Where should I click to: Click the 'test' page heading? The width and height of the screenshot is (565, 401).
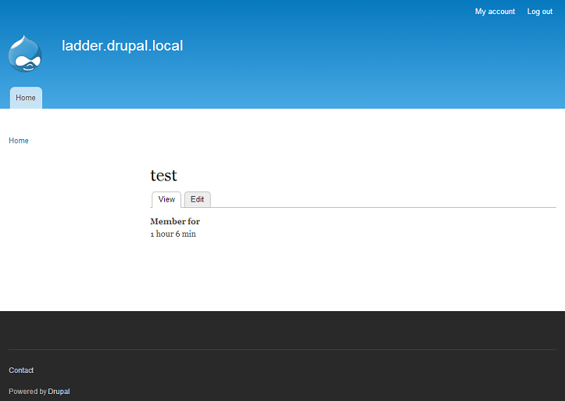click(163, 175)
